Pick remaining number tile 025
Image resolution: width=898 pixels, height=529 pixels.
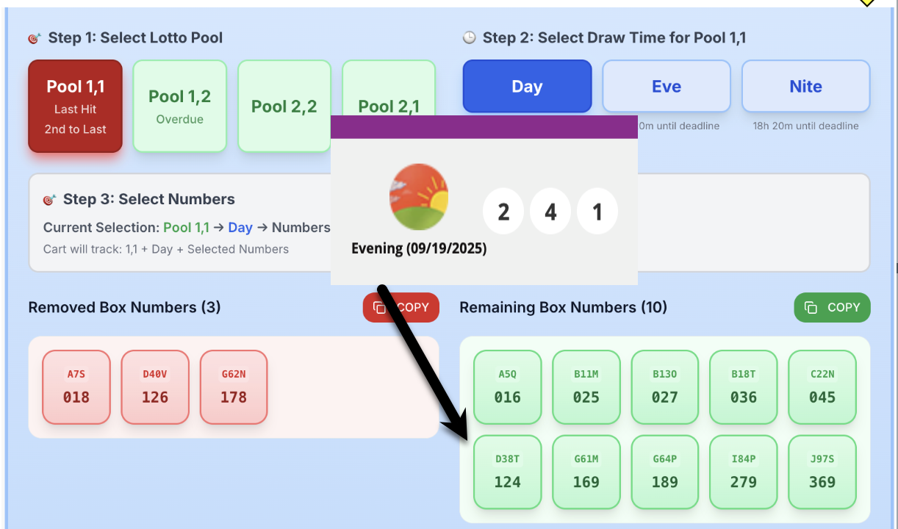click(586, 387)
